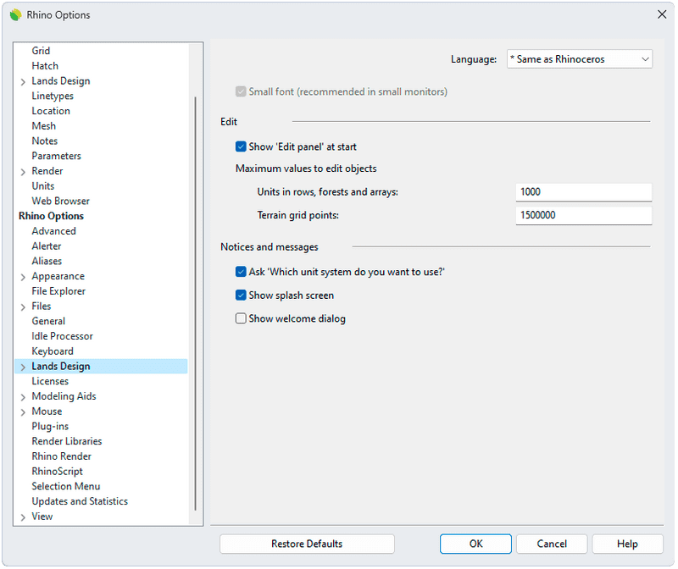Toggle 'Show Edit panel at start' checkbox
The height and width of the screenshot is (569, 678).
pos(241,146)
